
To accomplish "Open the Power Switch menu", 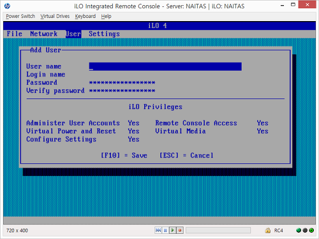I will 20,16.
